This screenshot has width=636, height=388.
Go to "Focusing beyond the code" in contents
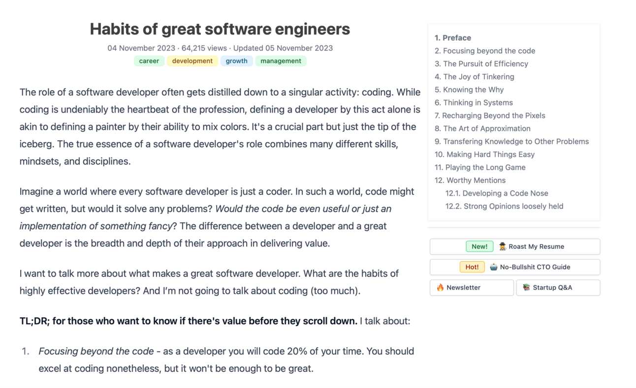(485, 51)
